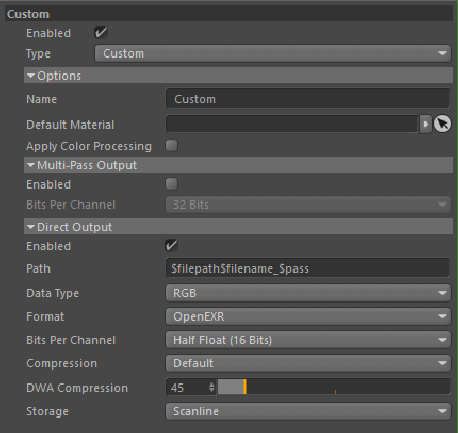458x433 pixels.
Task: Click the Name field containing Custom
Action: (308, 99)
